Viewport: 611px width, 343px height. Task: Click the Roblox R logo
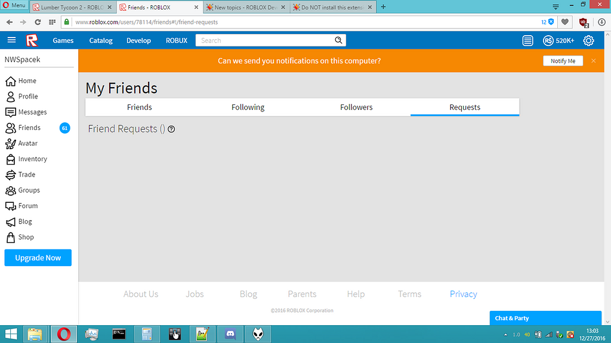[32, 40]
